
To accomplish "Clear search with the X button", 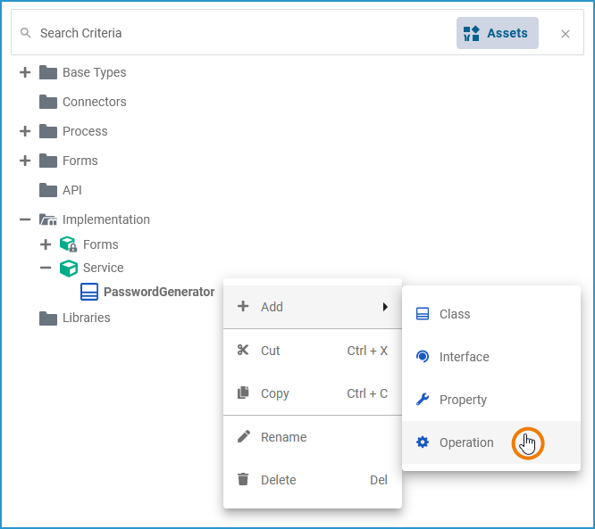I will pyautogui.click(x=566, y=34).
